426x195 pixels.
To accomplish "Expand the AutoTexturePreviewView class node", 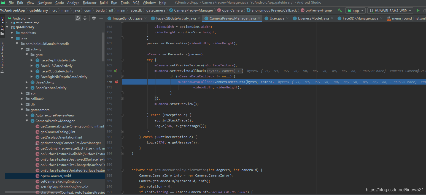I will click(x=27, y=115).
